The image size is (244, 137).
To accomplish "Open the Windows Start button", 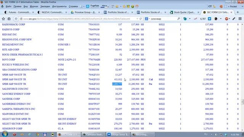I will click(5, 134).
